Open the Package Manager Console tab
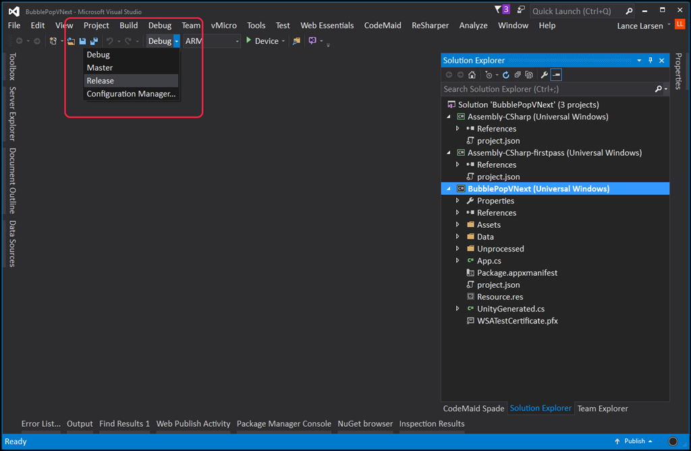 pyautogui.click(x=284, y=423)
